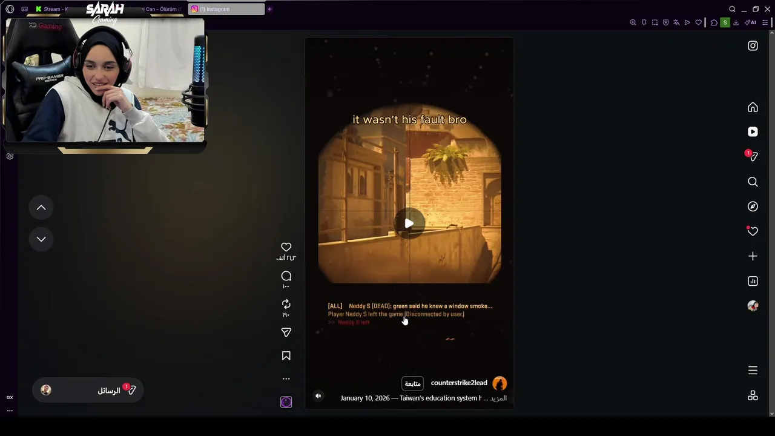Screen dimensions: 775x436
Task: Open the extensions puzzle icon
Action: click(x=714, y=22)
